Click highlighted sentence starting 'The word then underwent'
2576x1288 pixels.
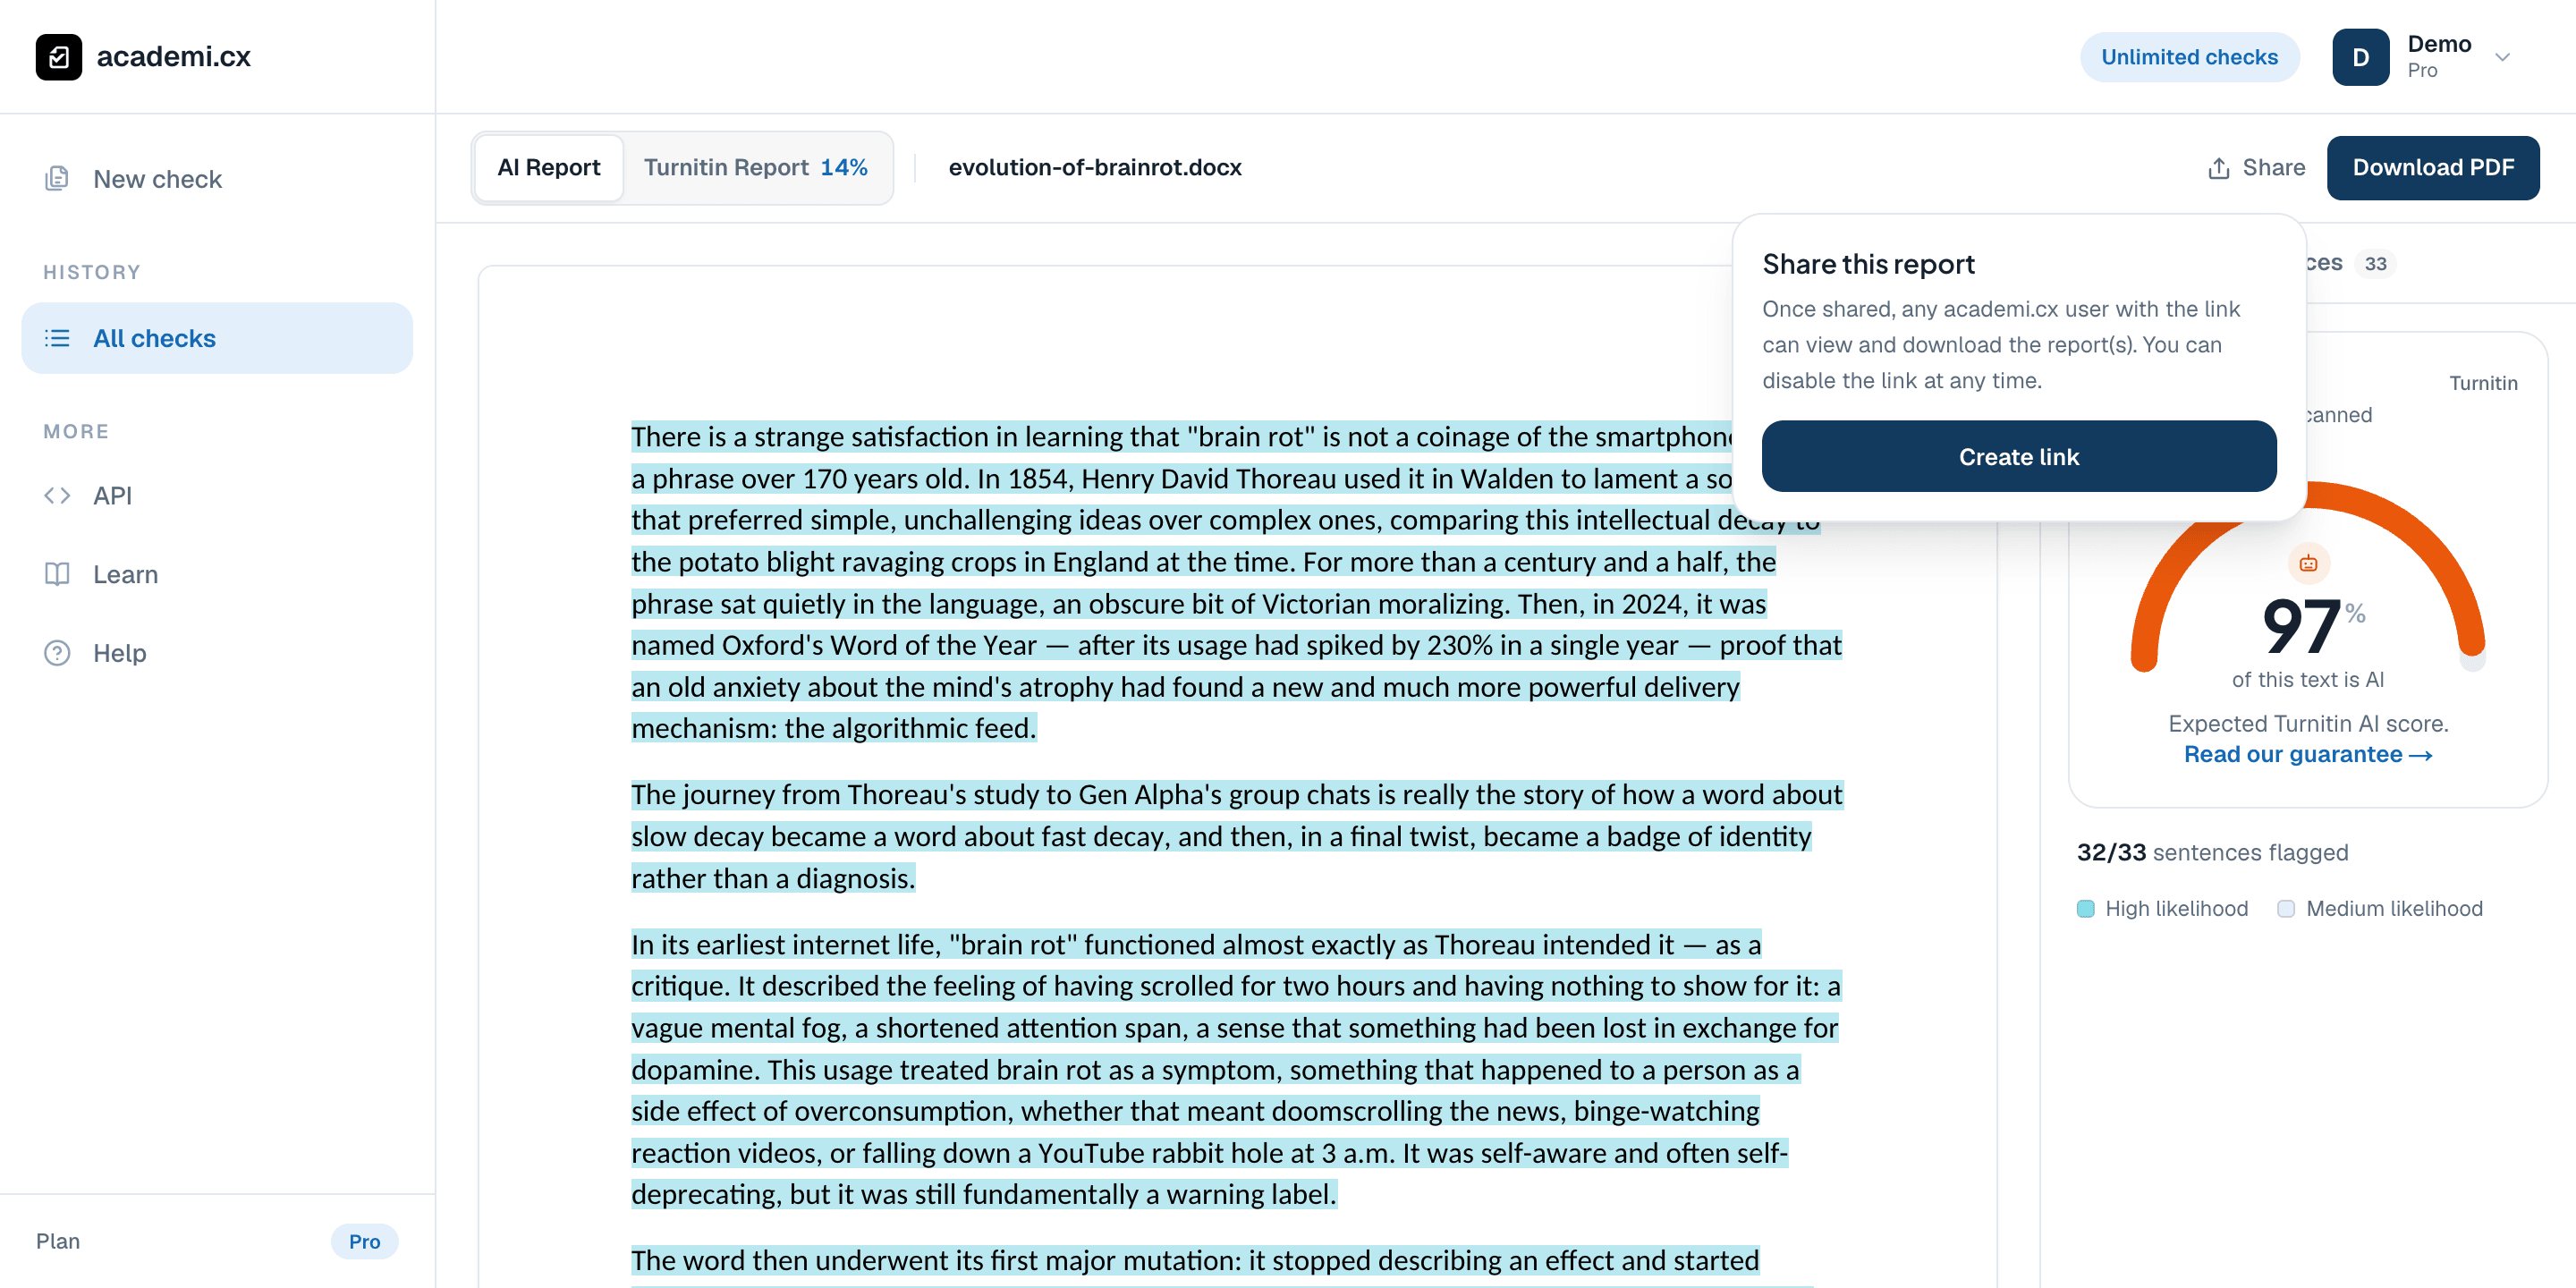tap(1195, 1260)
